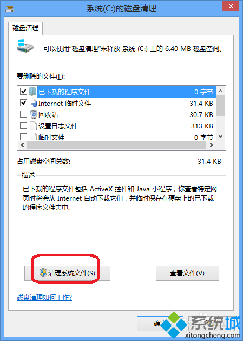Click the disk cleanup title bar icon
Screen dimensions: 243x341
click(10, 9)
